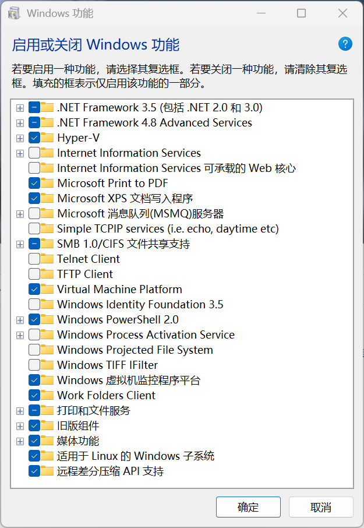Viewport: 364px width, 528px height.
Task: Click folder icon beside Windows TIFF IFilter
Action: click(x=47, y=365)
